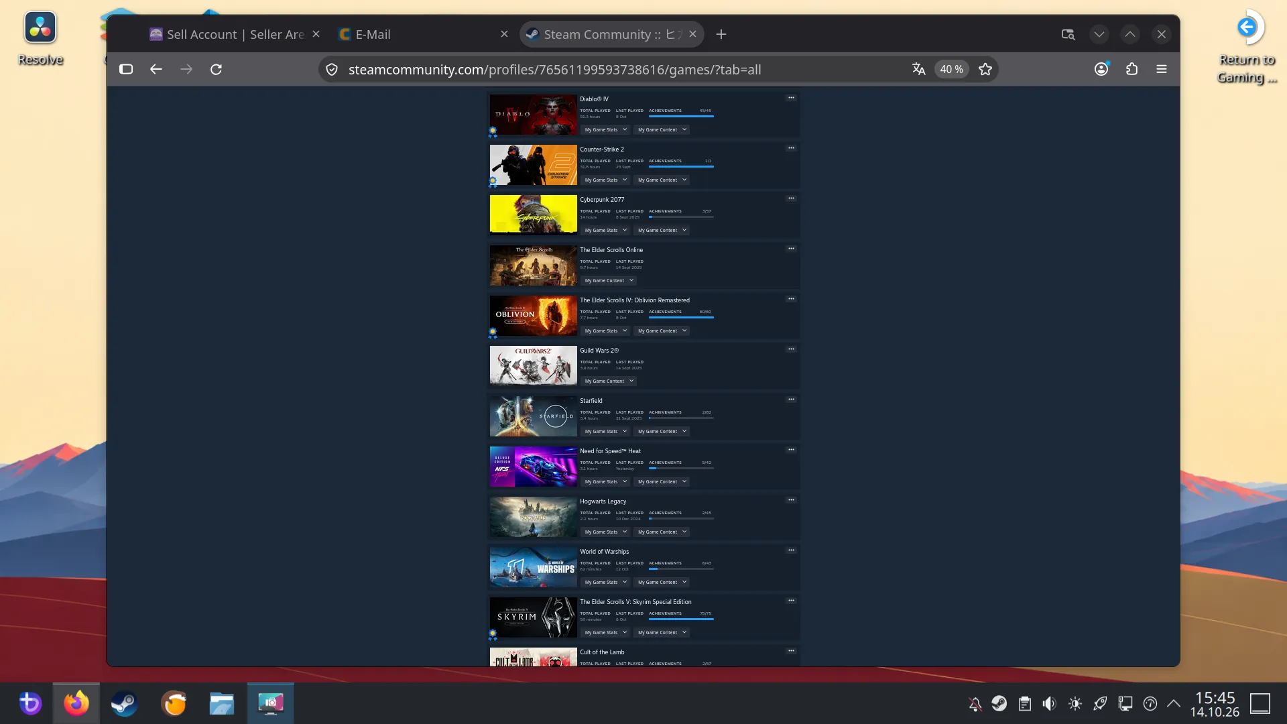Expand My Game Content for Hogwarts Legacy
Screen dimensions: 1287x724
pos(662,532)
